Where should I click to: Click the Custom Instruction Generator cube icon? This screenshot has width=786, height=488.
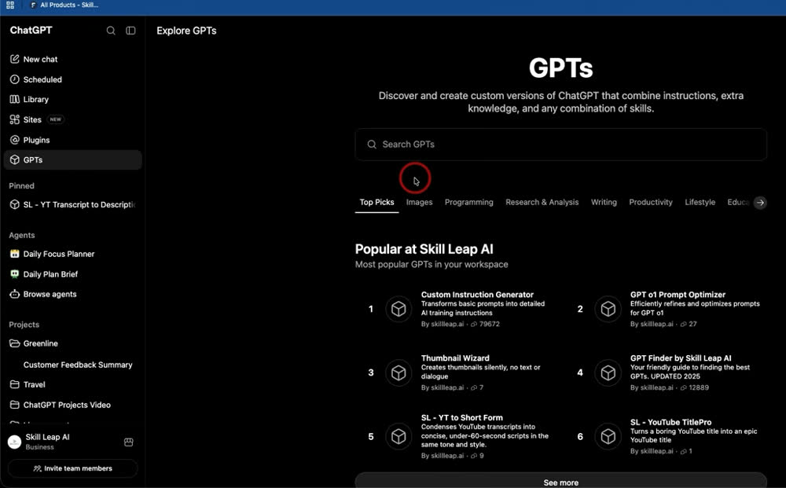(x=399, y=309)
